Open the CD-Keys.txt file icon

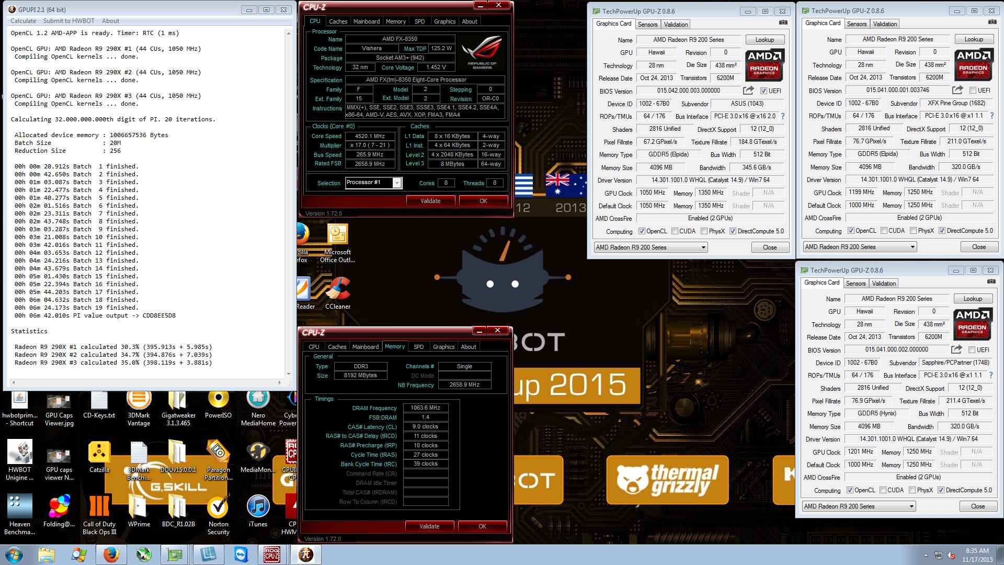tap(99, 405)
